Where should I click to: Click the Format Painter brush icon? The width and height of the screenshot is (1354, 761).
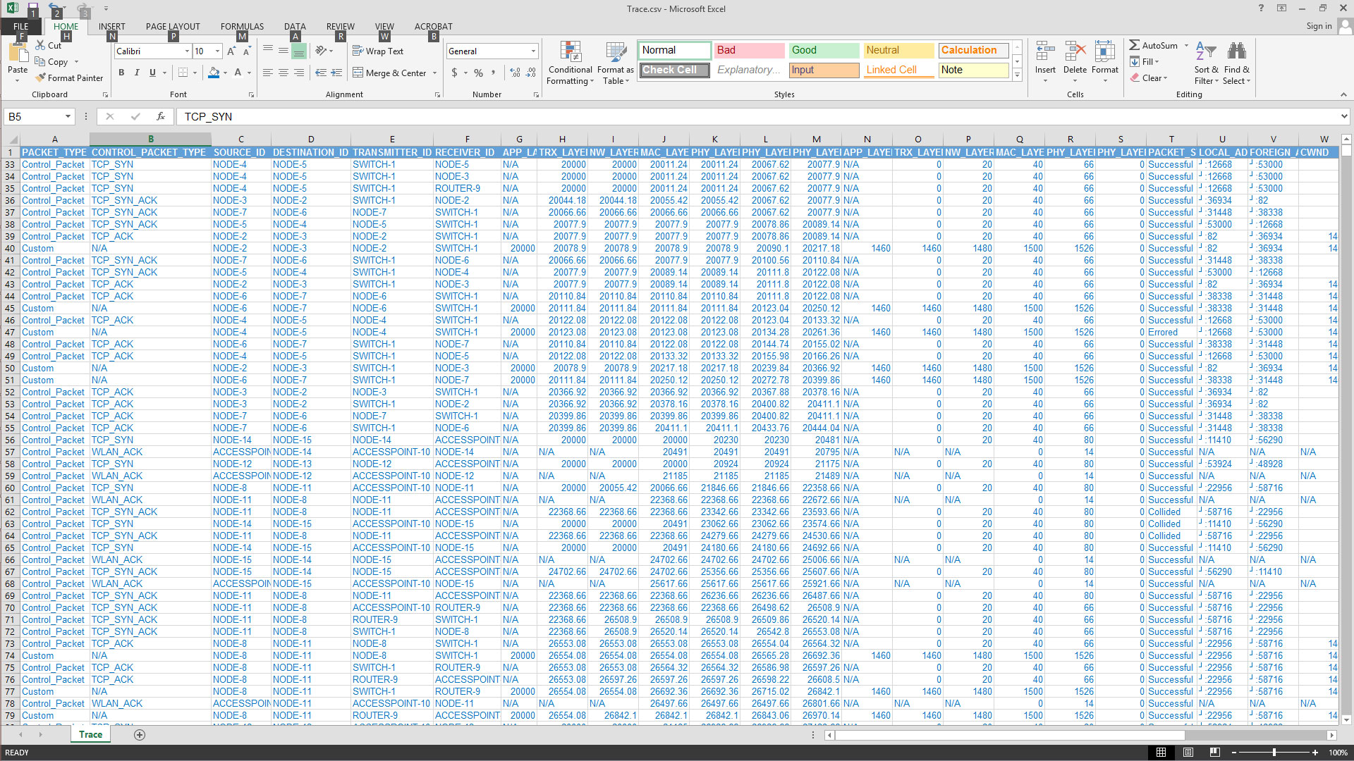41,78
